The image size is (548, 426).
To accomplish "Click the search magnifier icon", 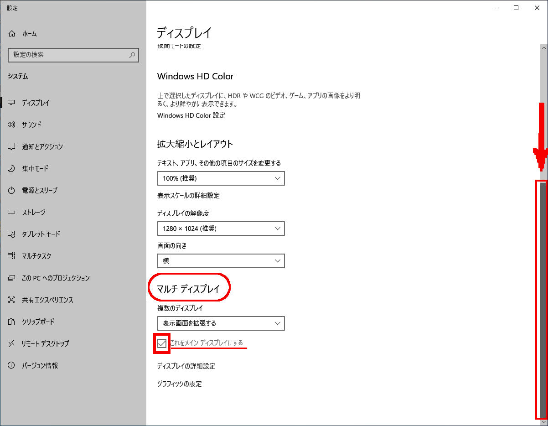I will click(132, 55).
